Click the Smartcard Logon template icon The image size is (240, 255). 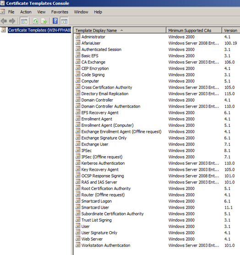tap(78, 201)
